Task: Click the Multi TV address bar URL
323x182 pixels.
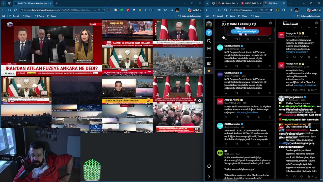Action: point(57,10)
